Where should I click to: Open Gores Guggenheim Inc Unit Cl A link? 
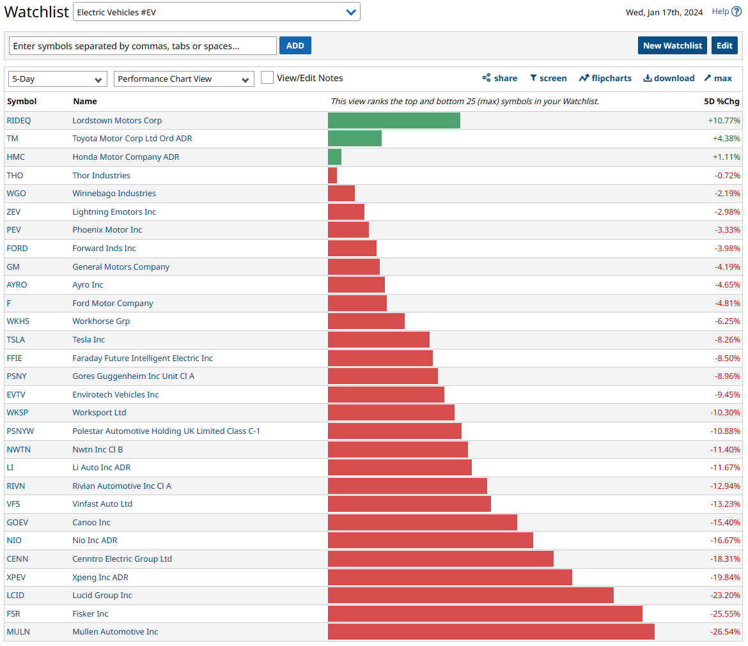(x=133, y=376)
